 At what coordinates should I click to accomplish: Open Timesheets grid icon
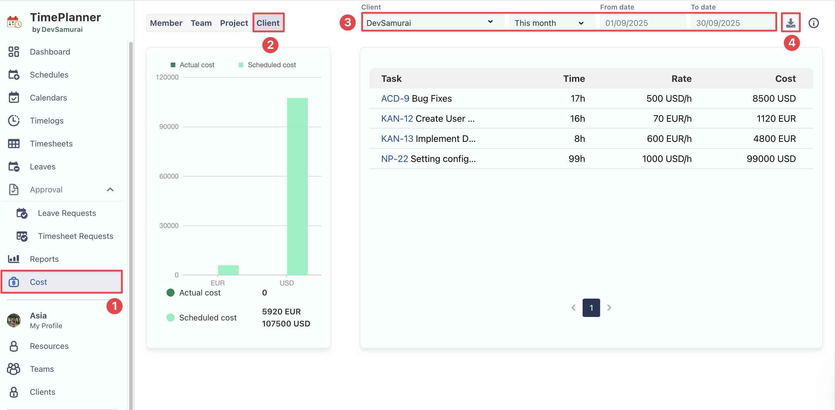tap(13, 144)
